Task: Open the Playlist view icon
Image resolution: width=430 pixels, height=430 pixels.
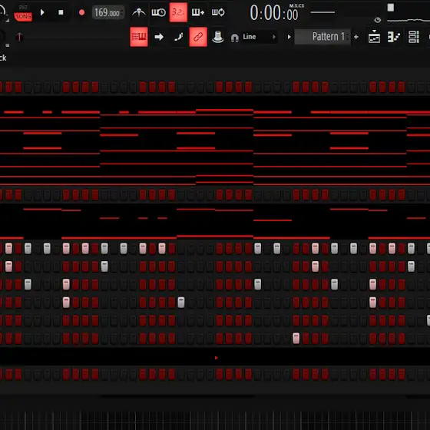Action: [374, 37]
